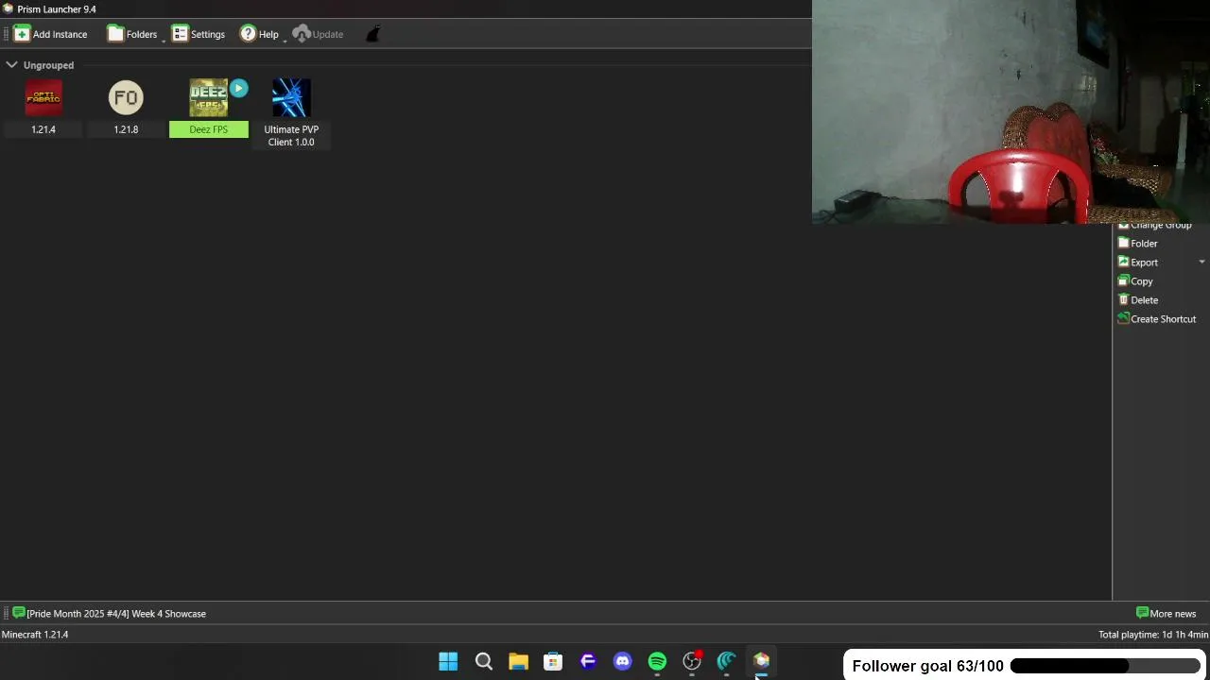Click the Total playtime status text
Viewport: 1210px width, 680px height.
point(1153,635)
